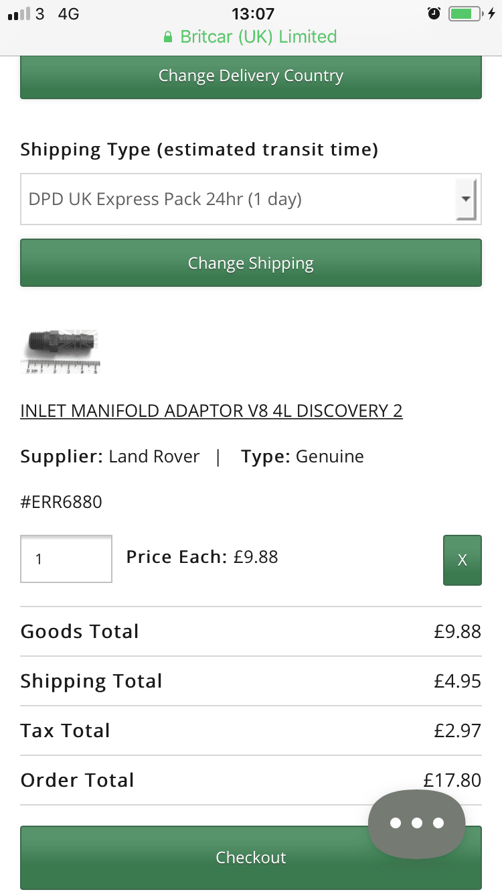Tap the green padlock secure icon
Viewport: 502px width, 894px height.
coord(169,38)
